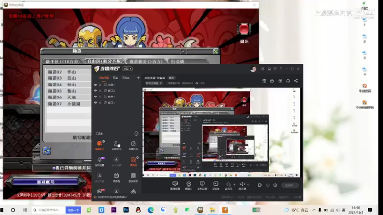Click the round emblem icon in game window
Image resolution: width=383 pixels, height=215 pixels.
point(46,150)
